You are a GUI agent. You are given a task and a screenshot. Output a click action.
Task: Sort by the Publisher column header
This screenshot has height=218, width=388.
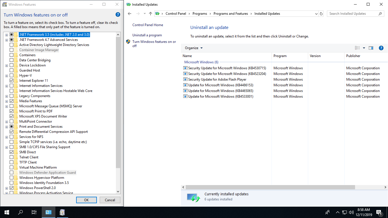click(x=366, y=56)
